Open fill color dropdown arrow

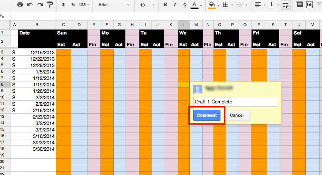218,6
